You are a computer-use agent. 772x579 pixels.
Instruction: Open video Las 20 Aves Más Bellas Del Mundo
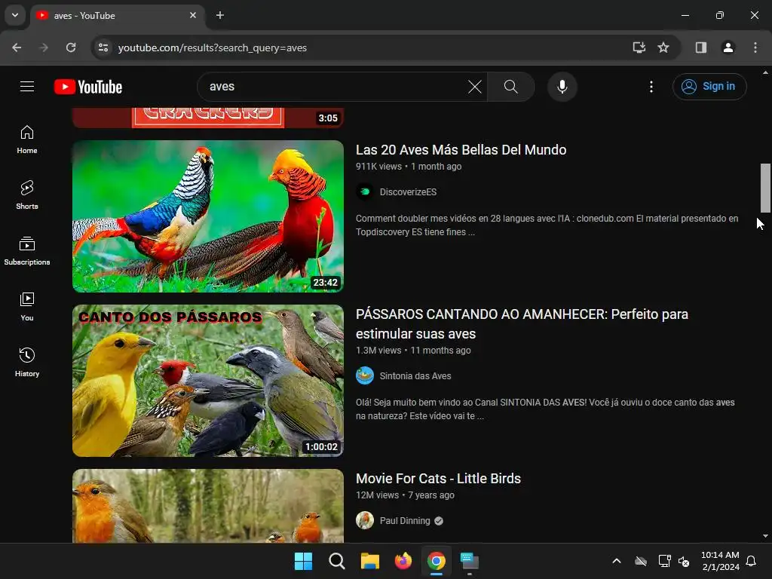pyautogui.click(x=461, y=150)
